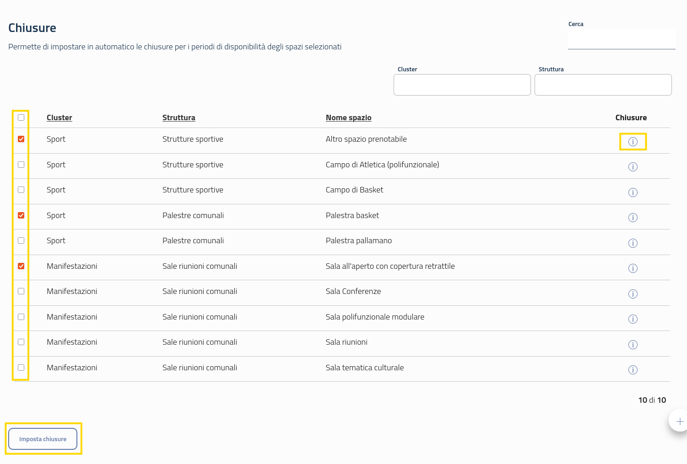Image resolution: width=687 pixels, height=464 pixels.
Task: View closure info for Sala tematica culturale
Action: (x=633, y=370)
